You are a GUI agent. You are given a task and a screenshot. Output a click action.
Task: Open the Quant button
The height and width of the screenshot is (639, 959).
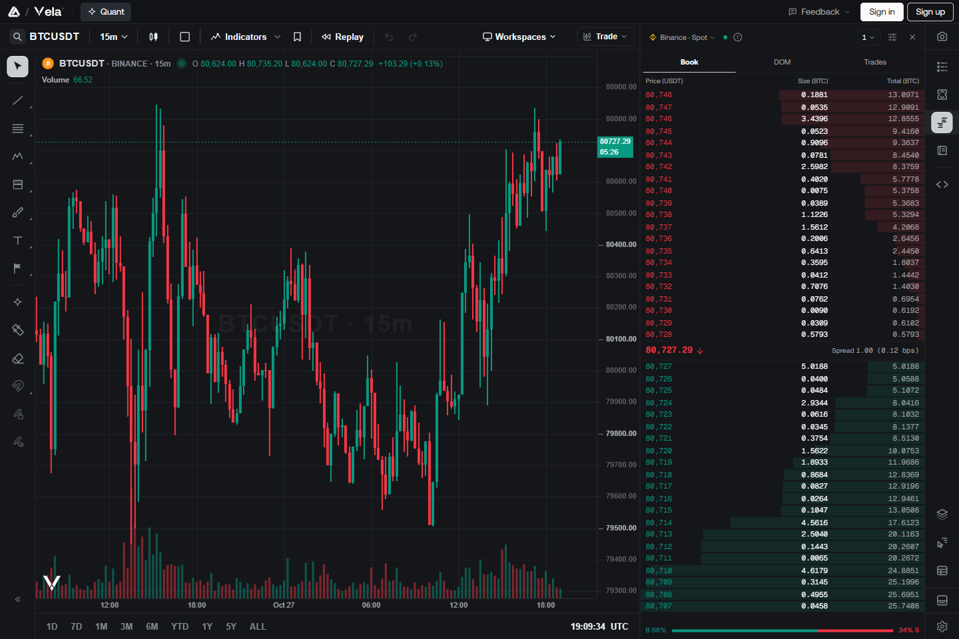(x=106, y=12)
